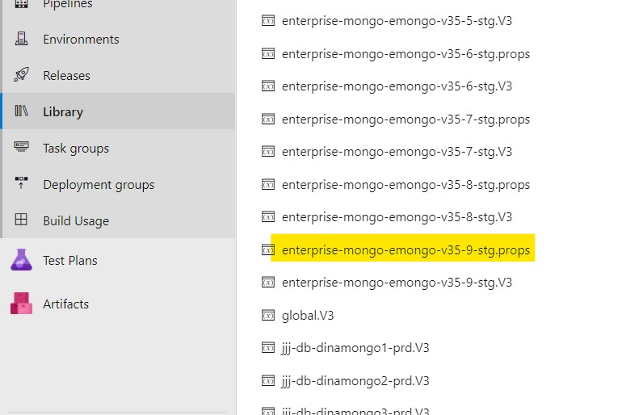The image size is (618, 415).
Task: Open jjj-db-dinamongo1-prd.V3 variable group
Action: (355, 348)
